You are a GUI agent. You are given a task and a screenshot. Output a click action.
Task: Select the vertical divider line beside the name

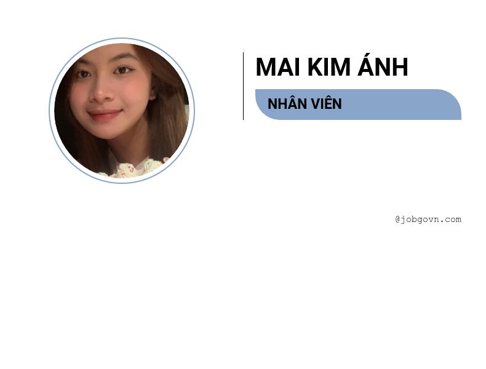tap(244, 86)
